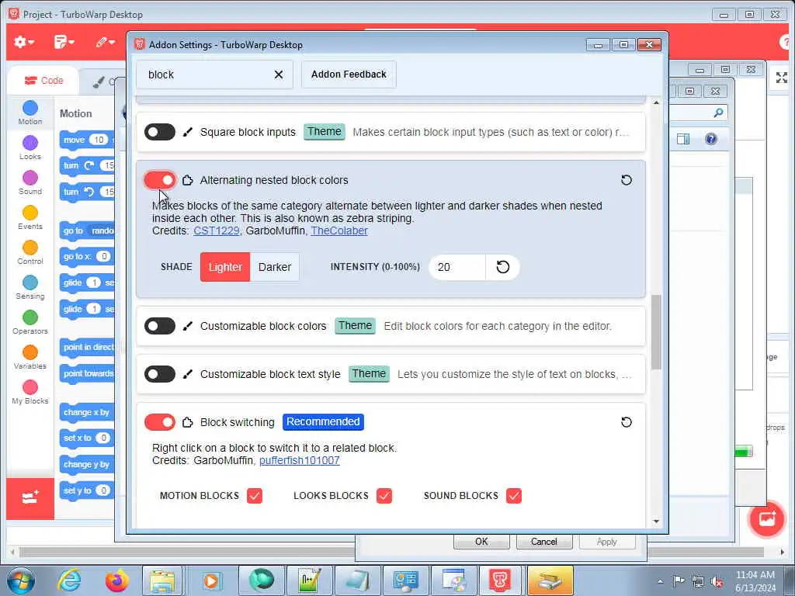This screenshot has width=795, height=596.
Task: Click the Customizable block colors row pencil icon
Action: (x=188, y=326)
